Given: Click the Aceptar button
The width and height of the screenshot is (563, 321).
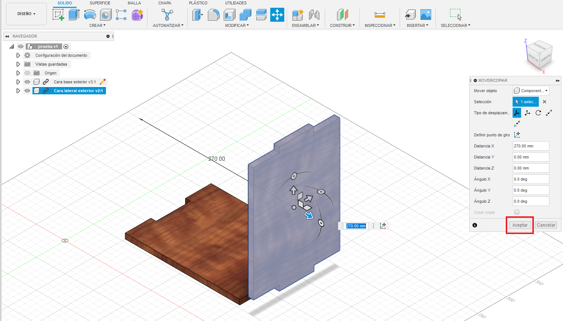Looking at the screenshot, I should tap(520, 225).
